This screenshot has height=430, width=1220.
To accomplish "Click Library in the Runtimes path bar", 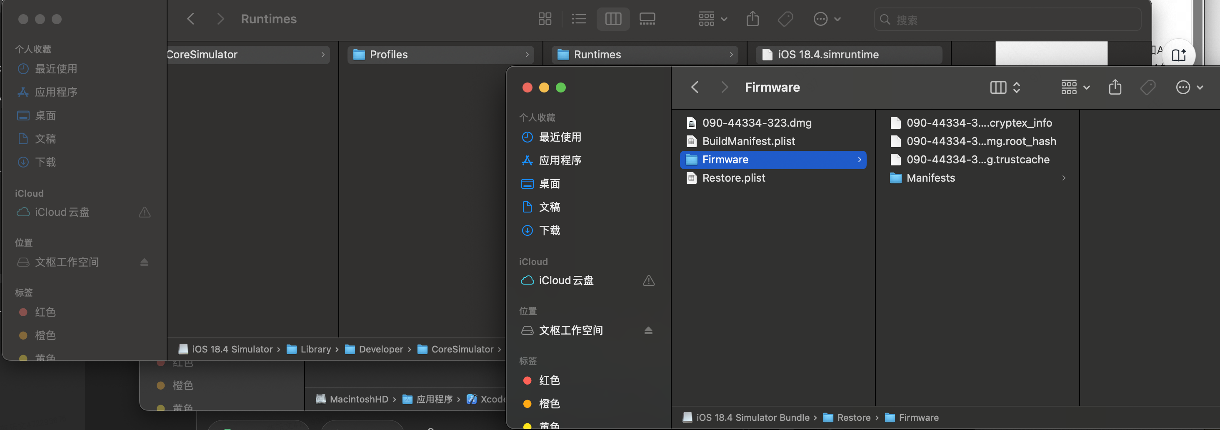I will pyautogui.click(x=315, y=350).
